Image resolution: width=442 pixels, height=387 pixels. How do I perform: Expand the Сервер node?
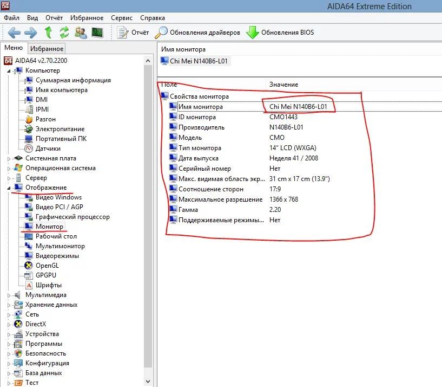(9, 178)
